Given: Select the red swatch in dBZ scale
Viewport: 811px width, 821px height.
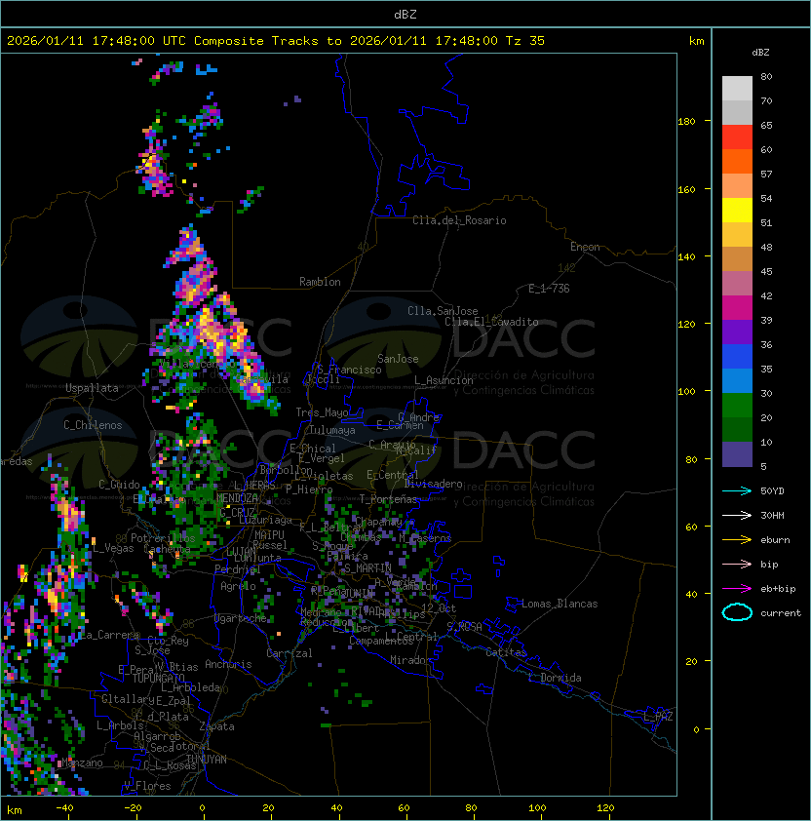Looking at the screenshot, I should click(x=737, y=137).
